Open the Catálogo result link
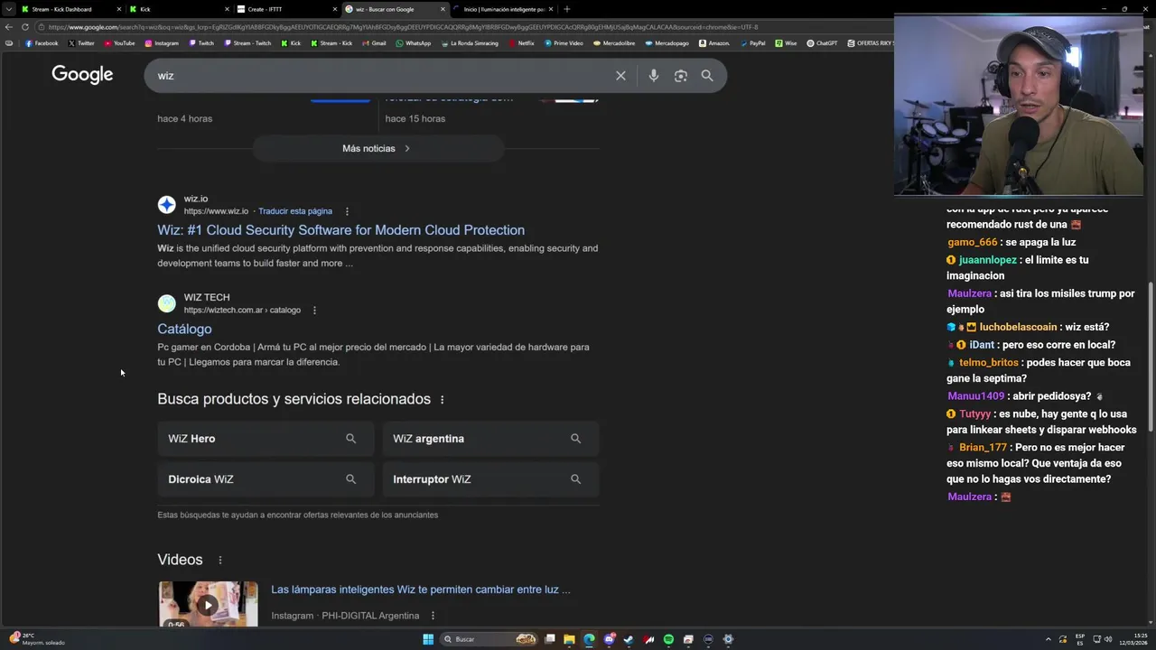 coord(184,330)
